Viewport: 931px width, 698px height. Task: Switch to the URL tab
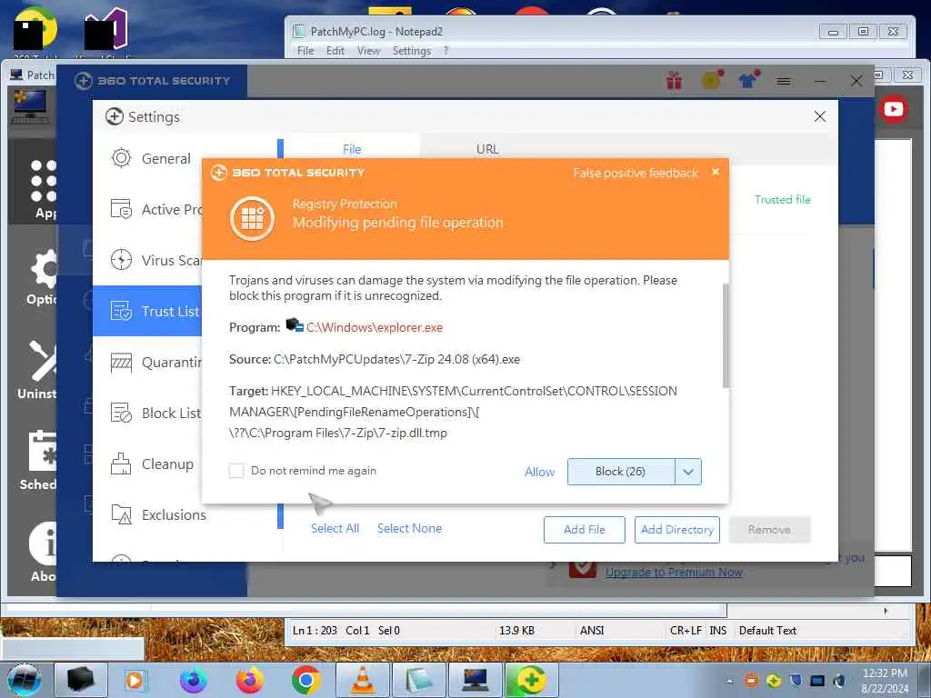click(487, 149)
